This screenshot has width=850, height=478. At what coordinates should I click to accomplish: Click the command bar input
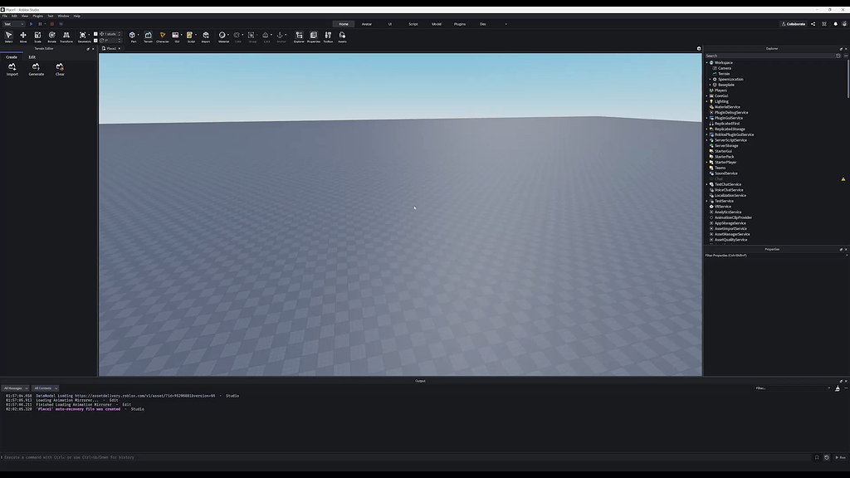tap(407, 457)
